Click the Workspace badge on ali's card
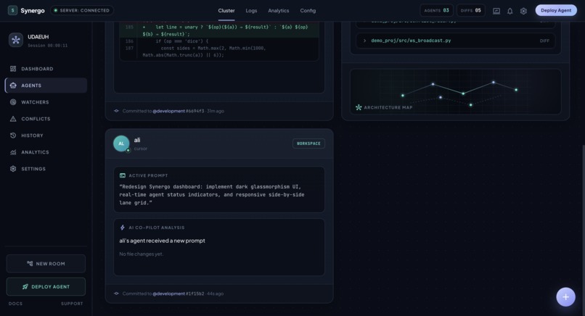Screen dimensions: 585x316 click(308, 144)
